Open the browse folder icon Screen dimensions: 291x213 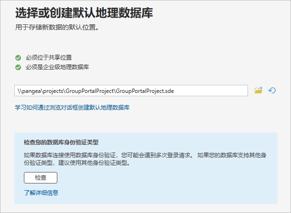[259, 90]
